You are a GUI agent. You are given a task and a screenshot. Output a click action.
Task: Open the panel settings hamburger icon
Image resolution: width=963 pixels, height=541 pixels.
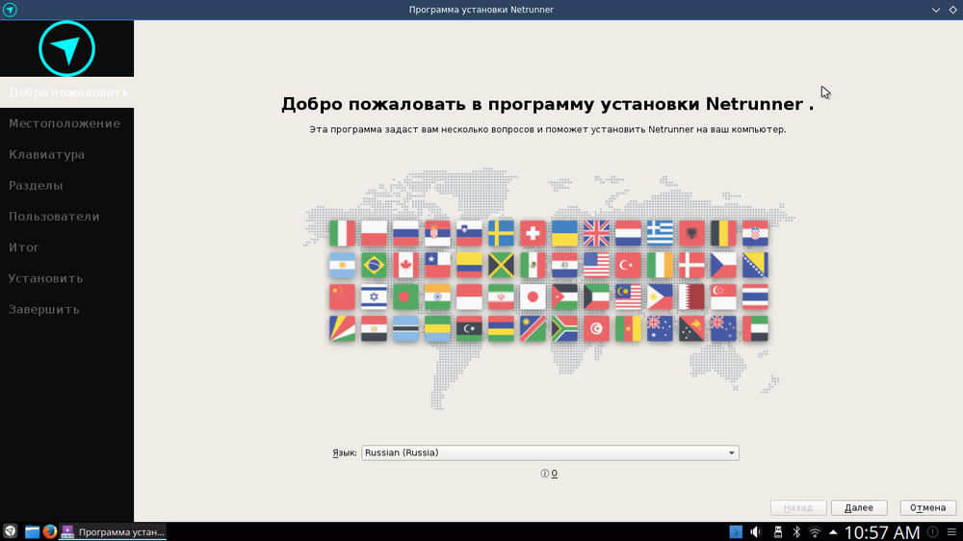coord(951,531)
